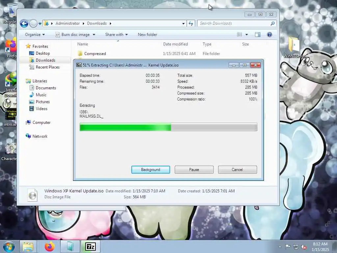Open the Organize menu
Viewport: 337px width, 253px height.
coord(35,35)
